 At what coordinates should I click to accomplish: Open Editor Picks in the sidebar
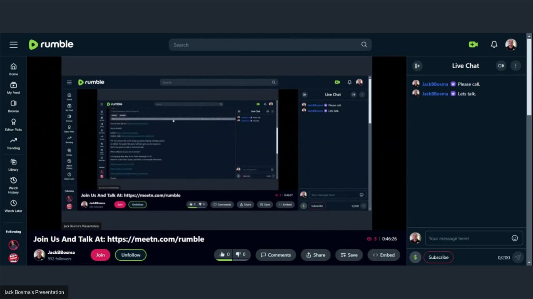pyautogui.click(x=13, y=125)
